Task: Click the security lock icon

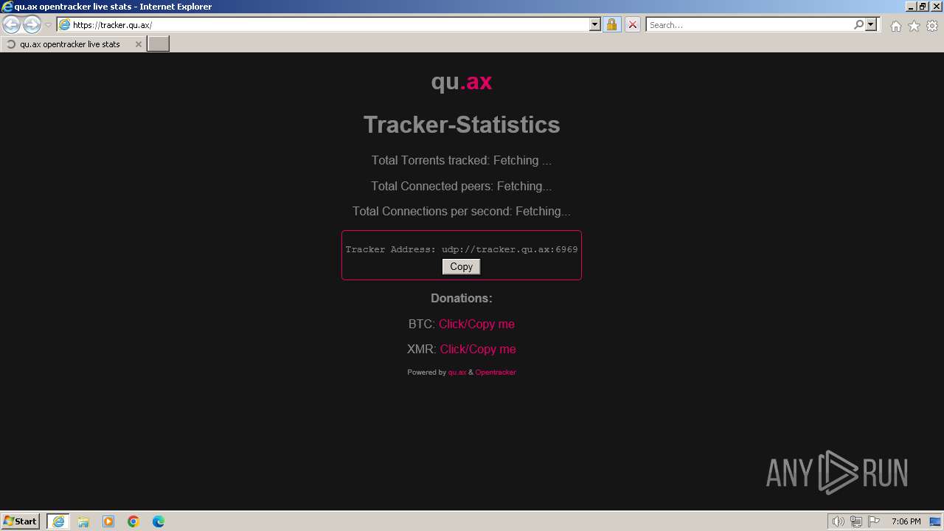Action: tap(611, 25)
